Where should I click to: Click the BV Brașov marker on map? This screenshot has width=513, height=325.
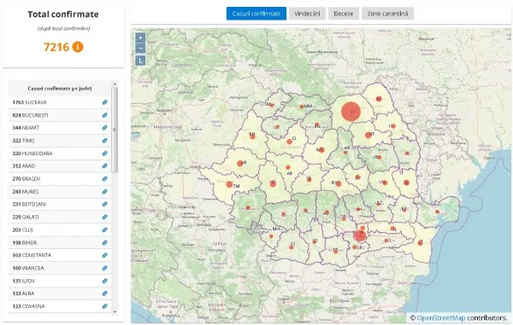(x=339, y=183)
